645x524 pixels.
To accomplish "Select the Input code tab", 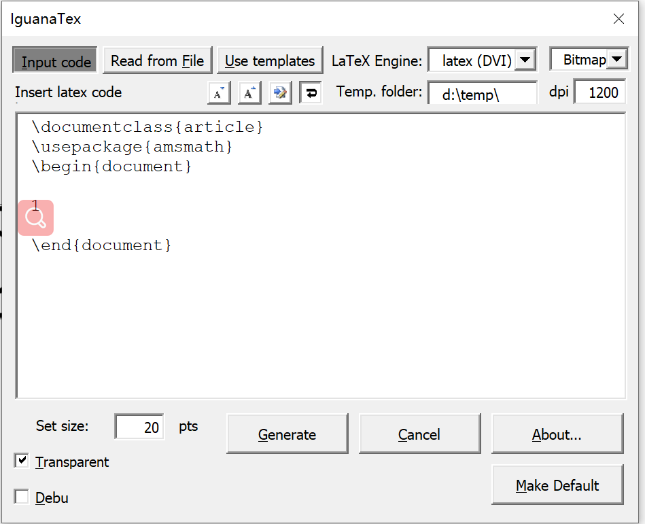I will (x=55, y=60).
